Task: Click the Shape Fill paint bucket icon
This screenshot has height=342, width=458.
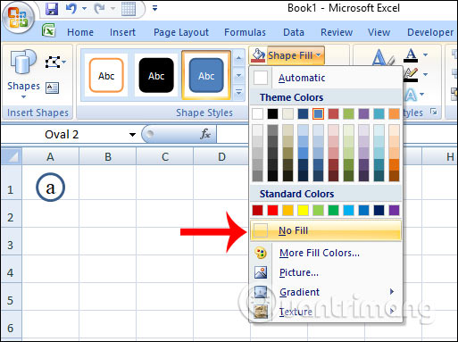Action: 258,55
